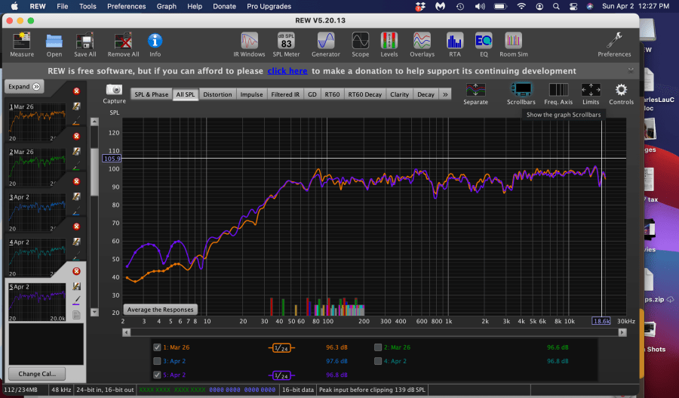Open the Scope tool
The height and width of the screenshot is (398, 679).
pyautogui.click(x=361, y=45)
